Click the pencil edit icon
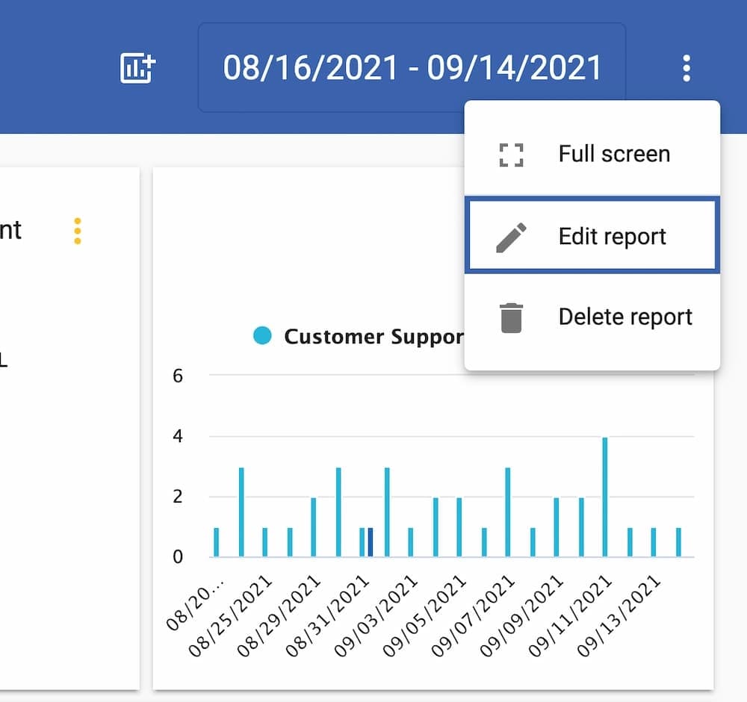The width and height of the screenshot is (747, 702). [x=511, y=237]
